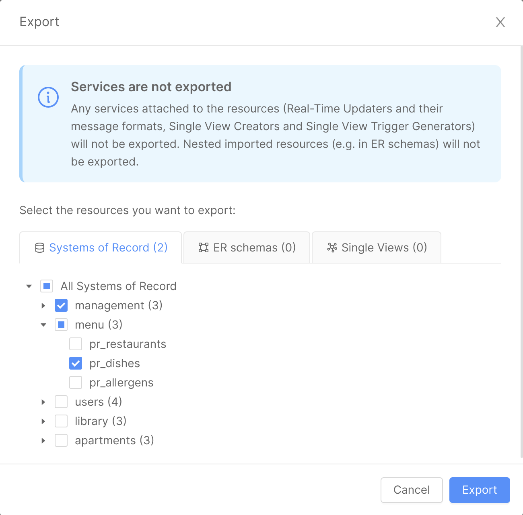523x515 pixels.
Task: Switch to the ER schemas tab
Action: pos(247,247)
